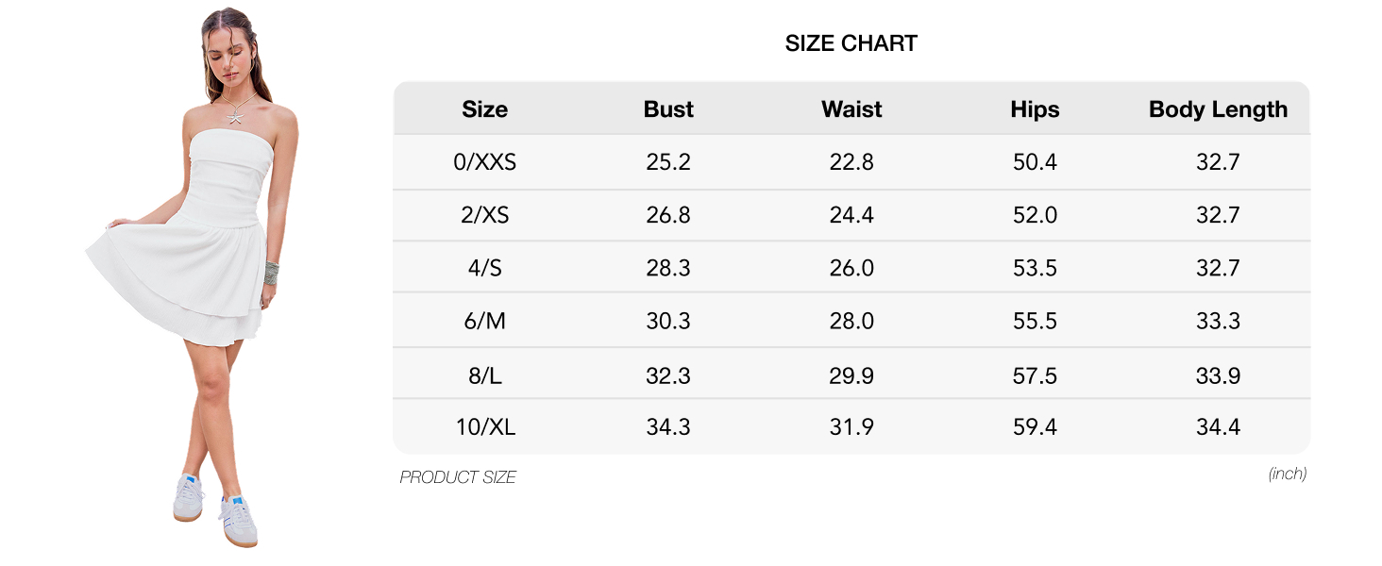Click the 59.4 hips value

click(x=1035, y=426)
